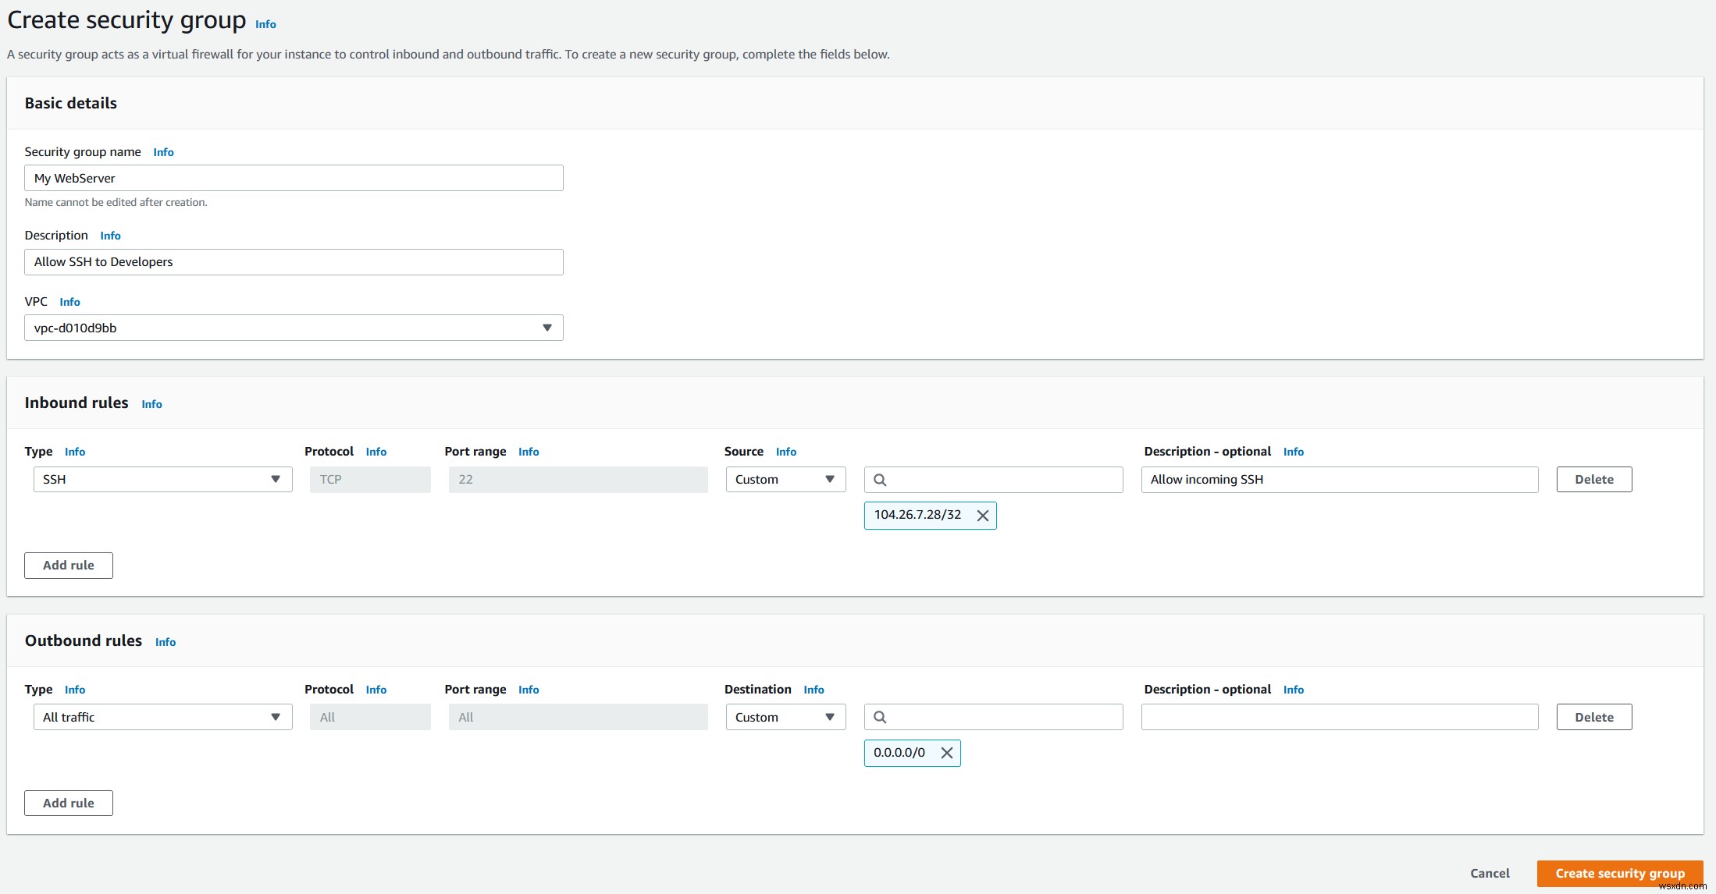
Task: Click the Security group name input field
Action: point(293,177)
